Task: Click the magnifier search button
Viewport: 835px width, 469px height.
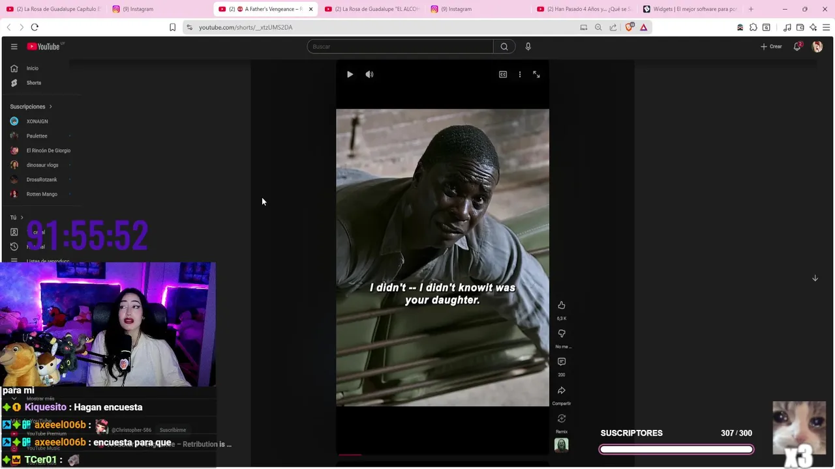Action: point(504,46)
